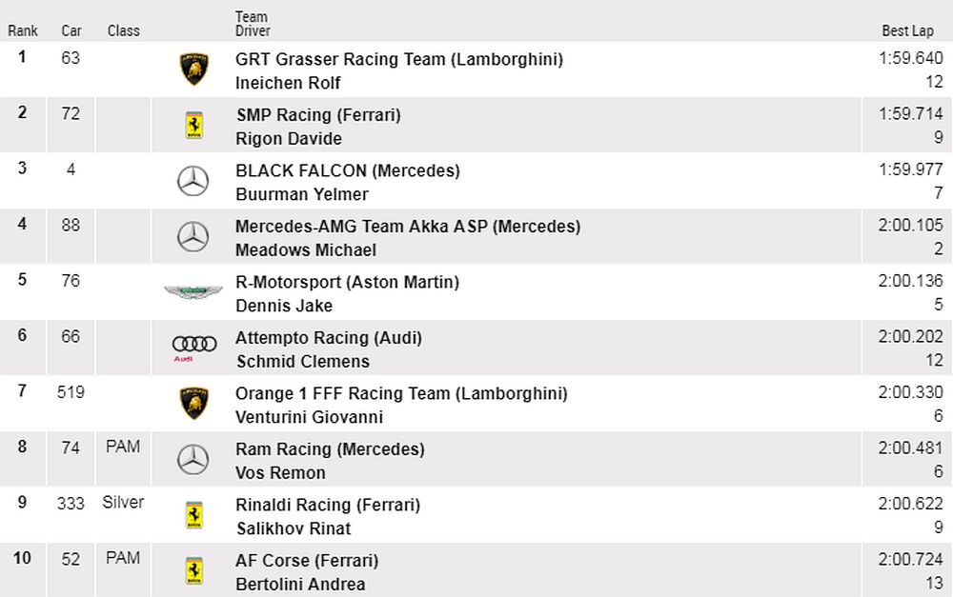Image resolution: width=953 pixels, height=597 pixels.
Task: Click Ferrari logo next to AF Corse
Action: [x=193, y=571]
